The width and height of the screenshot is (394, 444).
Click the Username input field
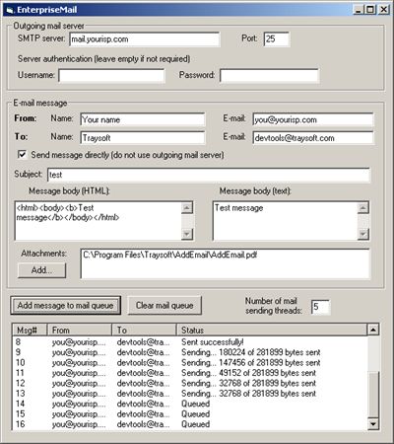[111, 76]
